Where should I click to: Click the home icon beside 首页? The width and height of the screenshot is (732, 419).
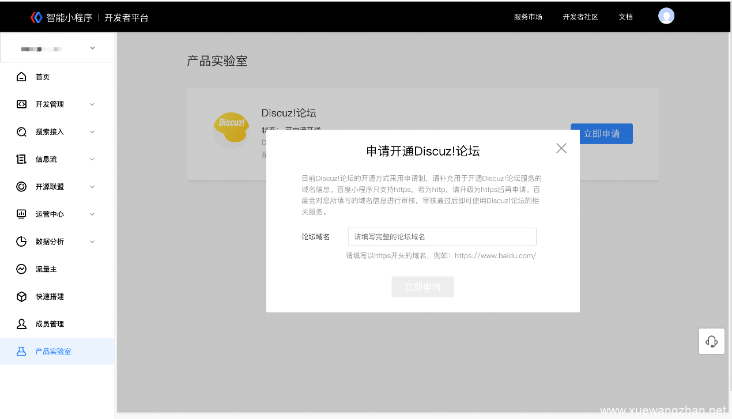(21, 77)
